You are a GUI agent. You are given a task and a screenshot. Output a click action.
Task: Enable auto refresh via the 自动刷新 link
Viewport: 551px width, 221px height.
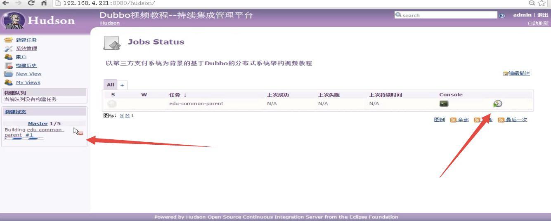pyautogui.click(x=538, y=23)
